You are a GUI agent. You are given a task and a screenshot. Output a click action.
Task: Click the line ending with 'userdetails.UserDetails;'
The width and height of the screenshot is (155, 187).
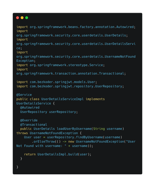(x=72, y=36)
